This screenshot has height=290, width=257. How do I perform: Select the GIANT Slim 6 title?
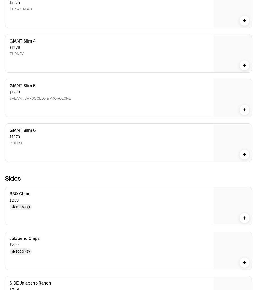point(23,131)
